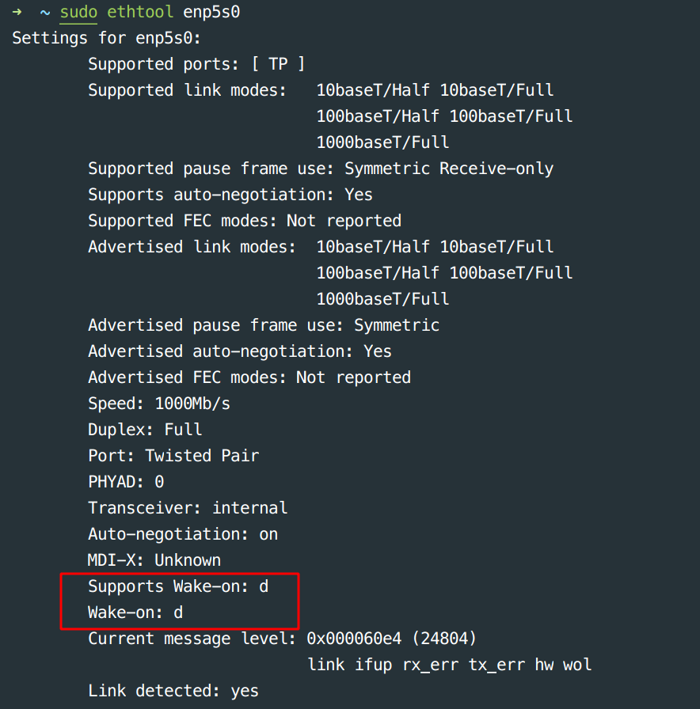Click "Supports auto-negotiation: Yes" line

(230, 195)
